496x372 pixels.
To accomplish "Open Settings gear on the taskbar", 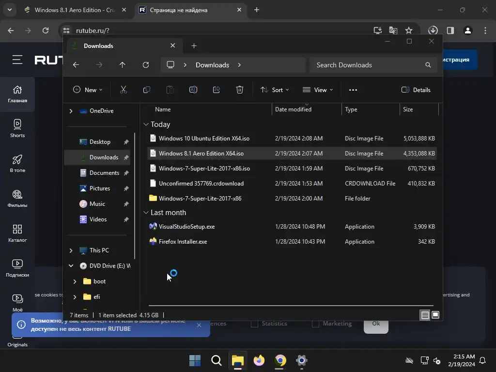I will tap(301, 360).
